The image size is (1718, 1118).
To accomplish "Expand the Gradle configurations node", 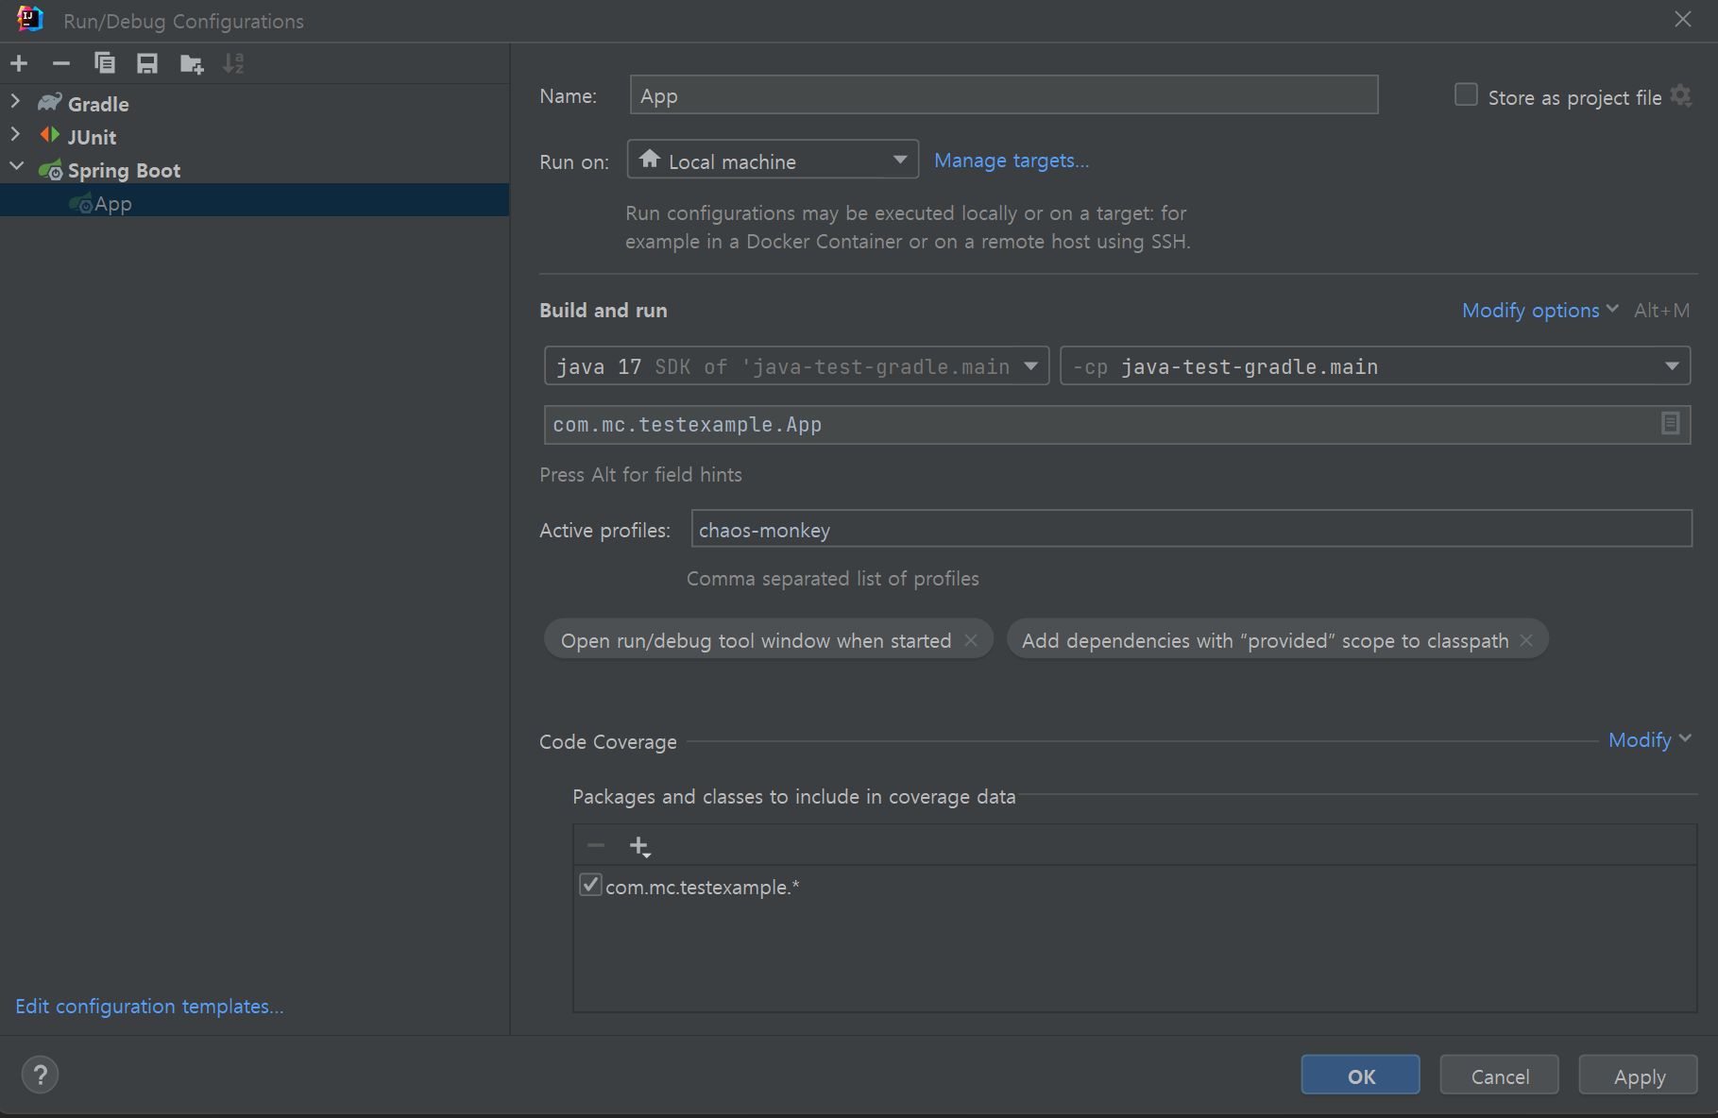I will tap(16, 101).
